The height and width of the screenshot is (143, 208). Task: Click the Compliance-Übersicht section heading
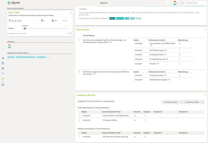click(86, 95)
